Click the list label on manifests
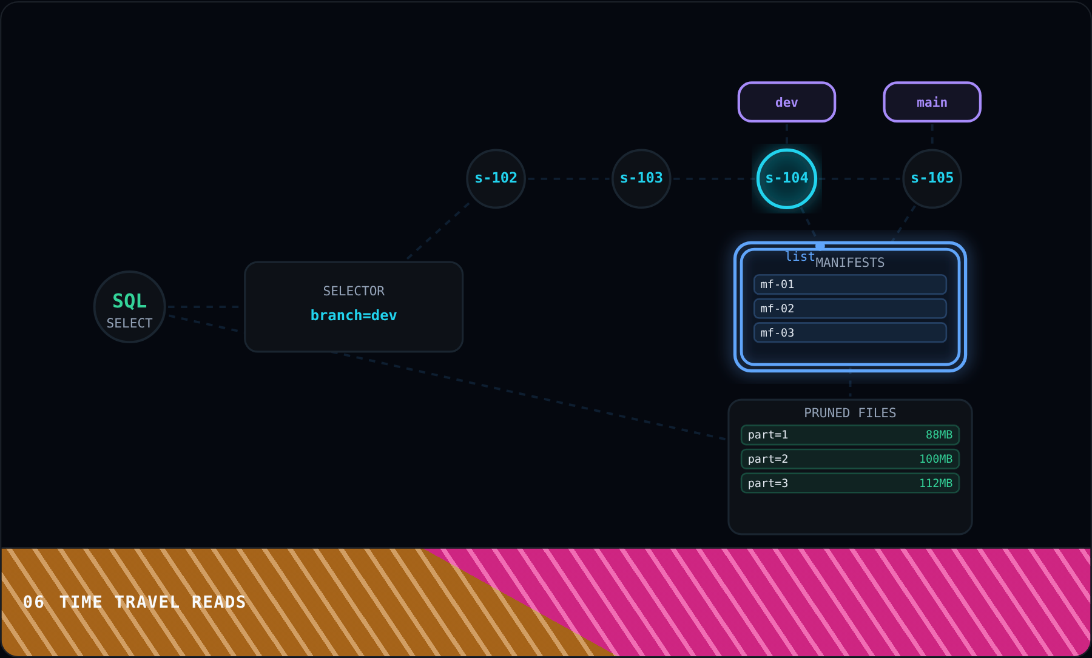Screen dimensions: 1092x658 [800, 257]
